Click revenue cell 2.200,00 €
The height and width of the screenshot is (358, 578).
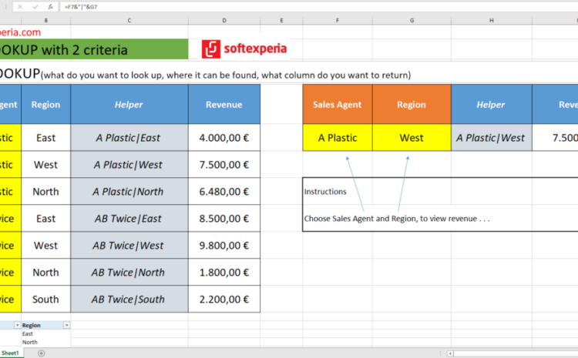pyautogui.click(x=224, y=299)
